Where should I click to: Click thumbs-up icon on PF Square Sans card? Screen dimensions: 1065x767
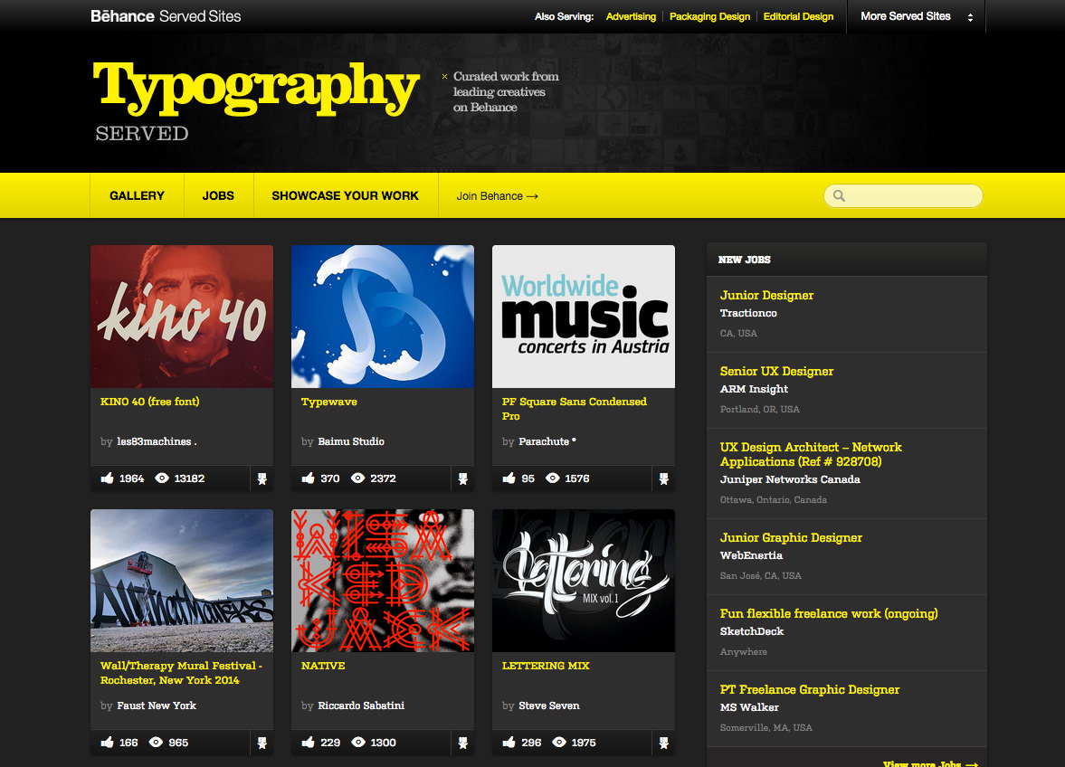(509, 478)
